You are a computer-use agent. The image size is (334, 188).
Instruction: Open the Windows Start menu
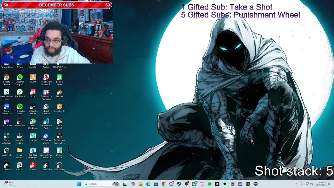79,184
